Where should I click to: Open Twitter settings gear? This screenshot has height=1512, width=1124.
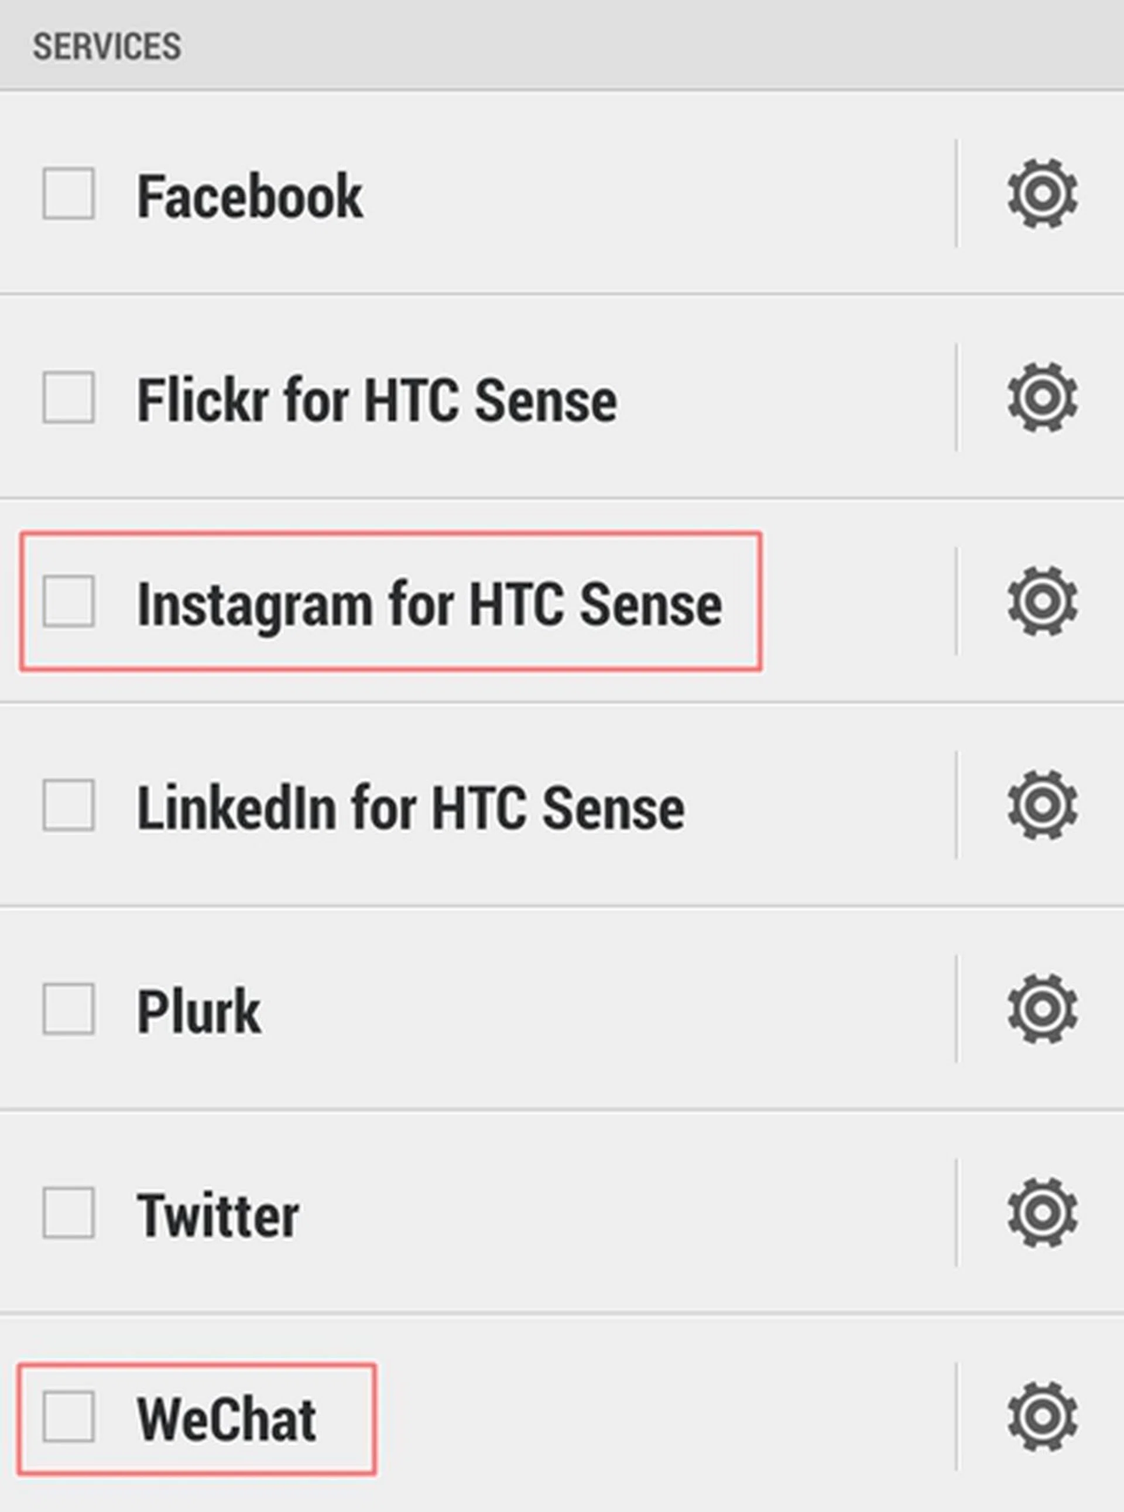click(1041, 1213)
